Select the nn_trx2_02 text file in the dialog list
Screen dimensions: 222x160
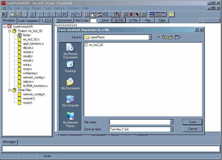(94, 45)
